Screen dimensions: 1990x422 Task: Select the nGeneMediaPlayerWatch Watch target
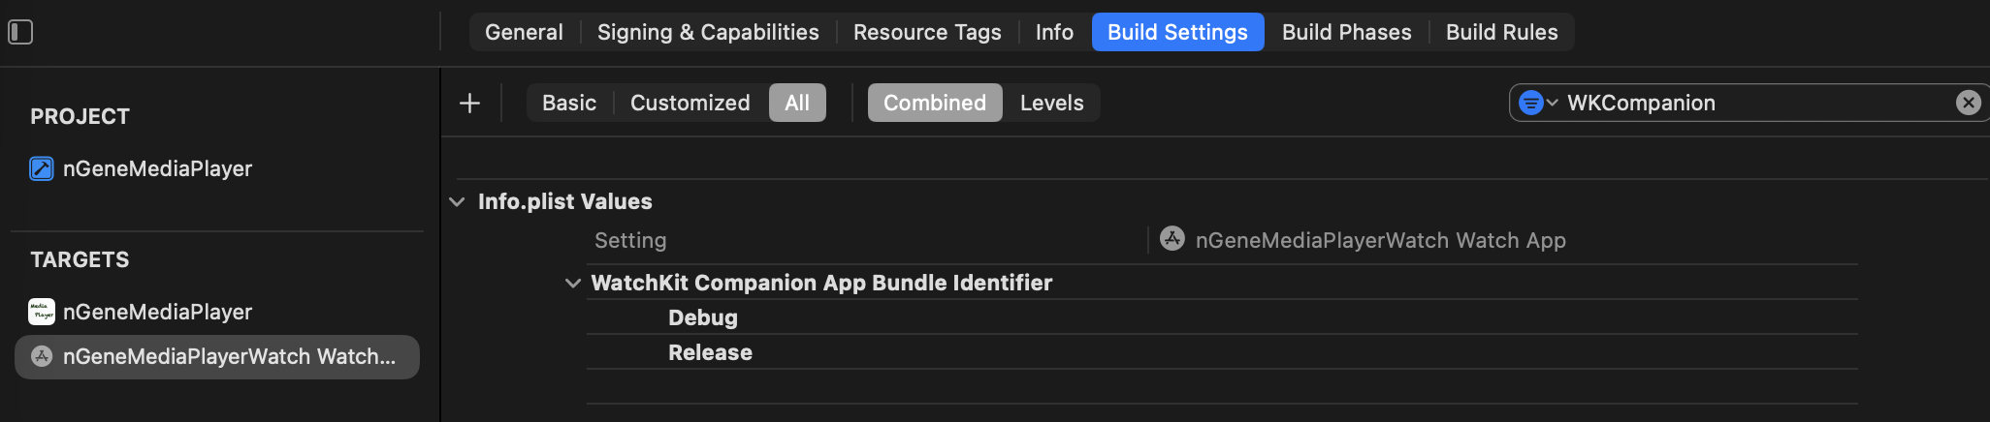point(217,356)
